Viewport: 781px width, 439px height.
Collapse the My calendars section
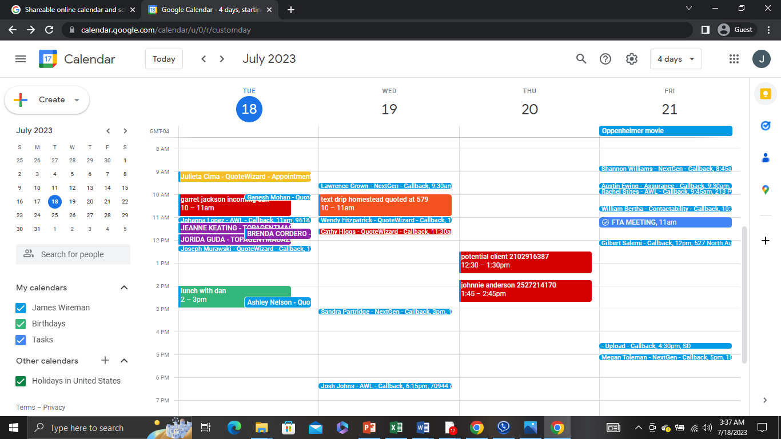(x=124, y=288)
